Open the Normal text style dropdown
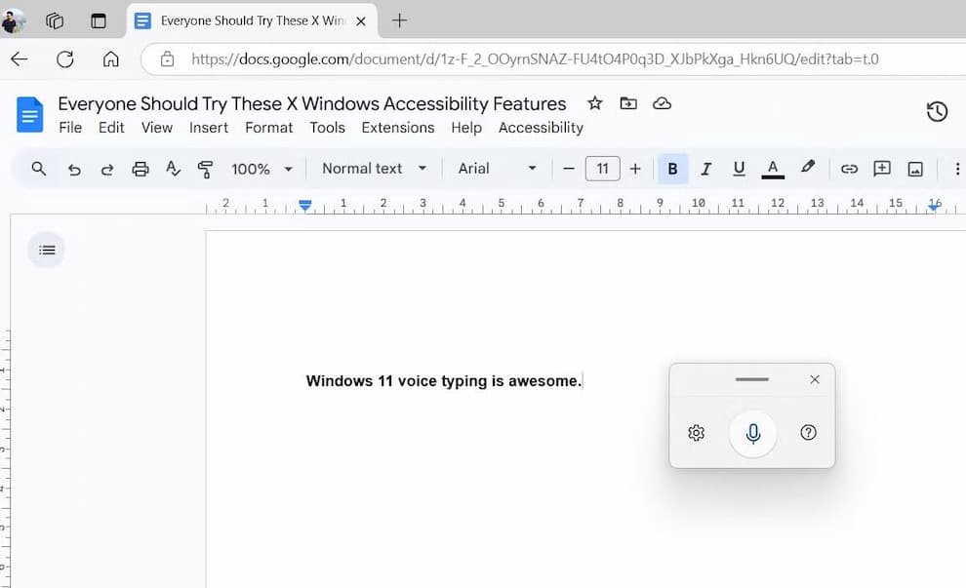 tap(374, 168)
